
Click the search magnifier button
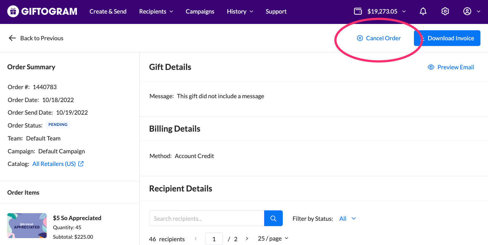[x=273, y=218]
